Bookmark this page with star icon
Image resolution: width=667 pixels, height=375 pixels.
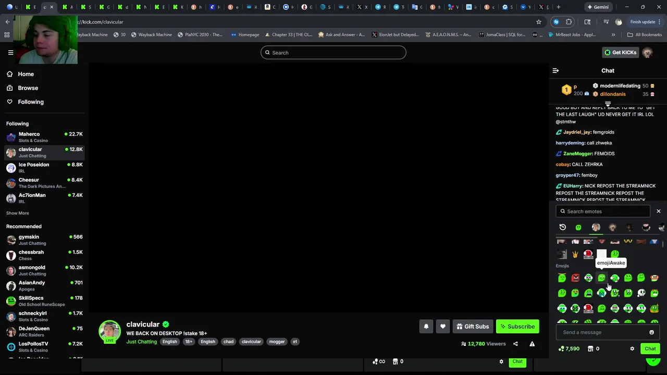[x=539, y=22]
